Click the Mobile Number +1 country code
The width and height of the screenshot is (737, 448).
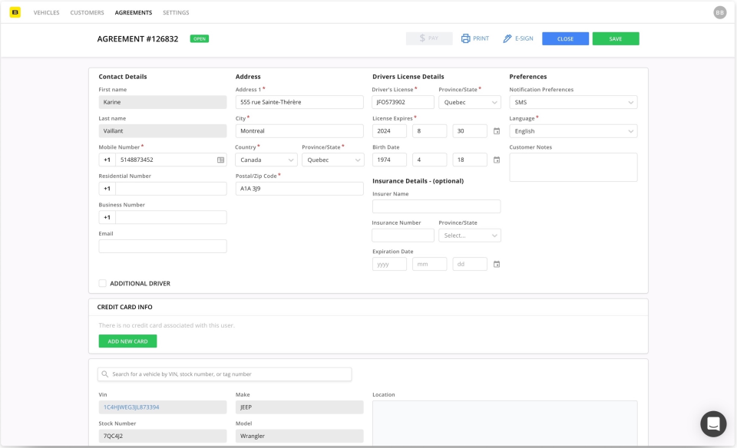pos(107,160)
